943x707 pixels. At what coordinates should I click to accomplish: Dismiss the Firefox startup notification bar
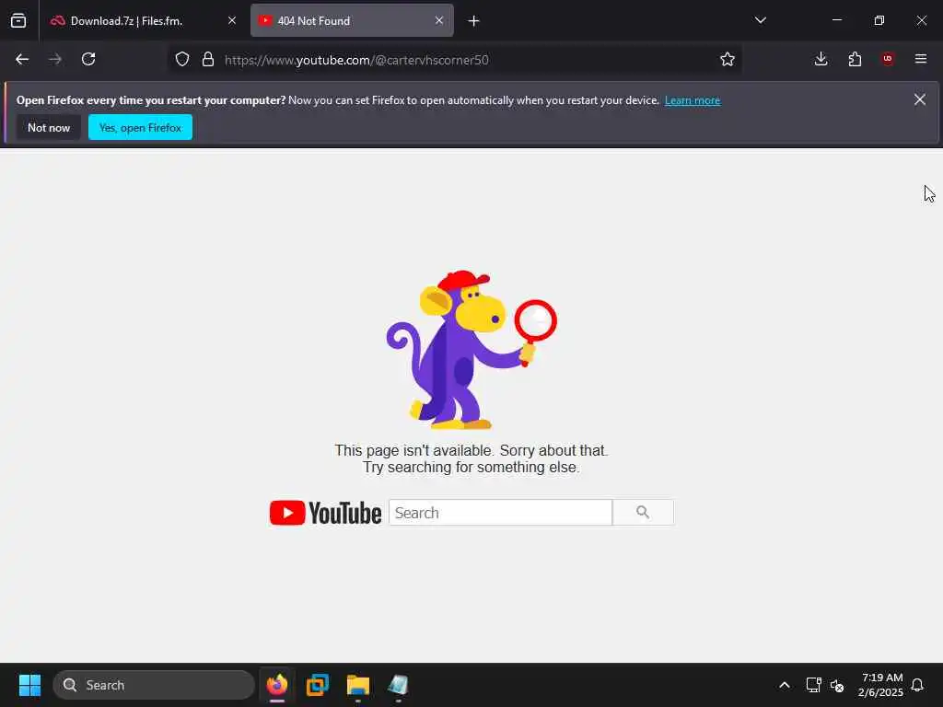pyautogui.click(x=920, y=99)
